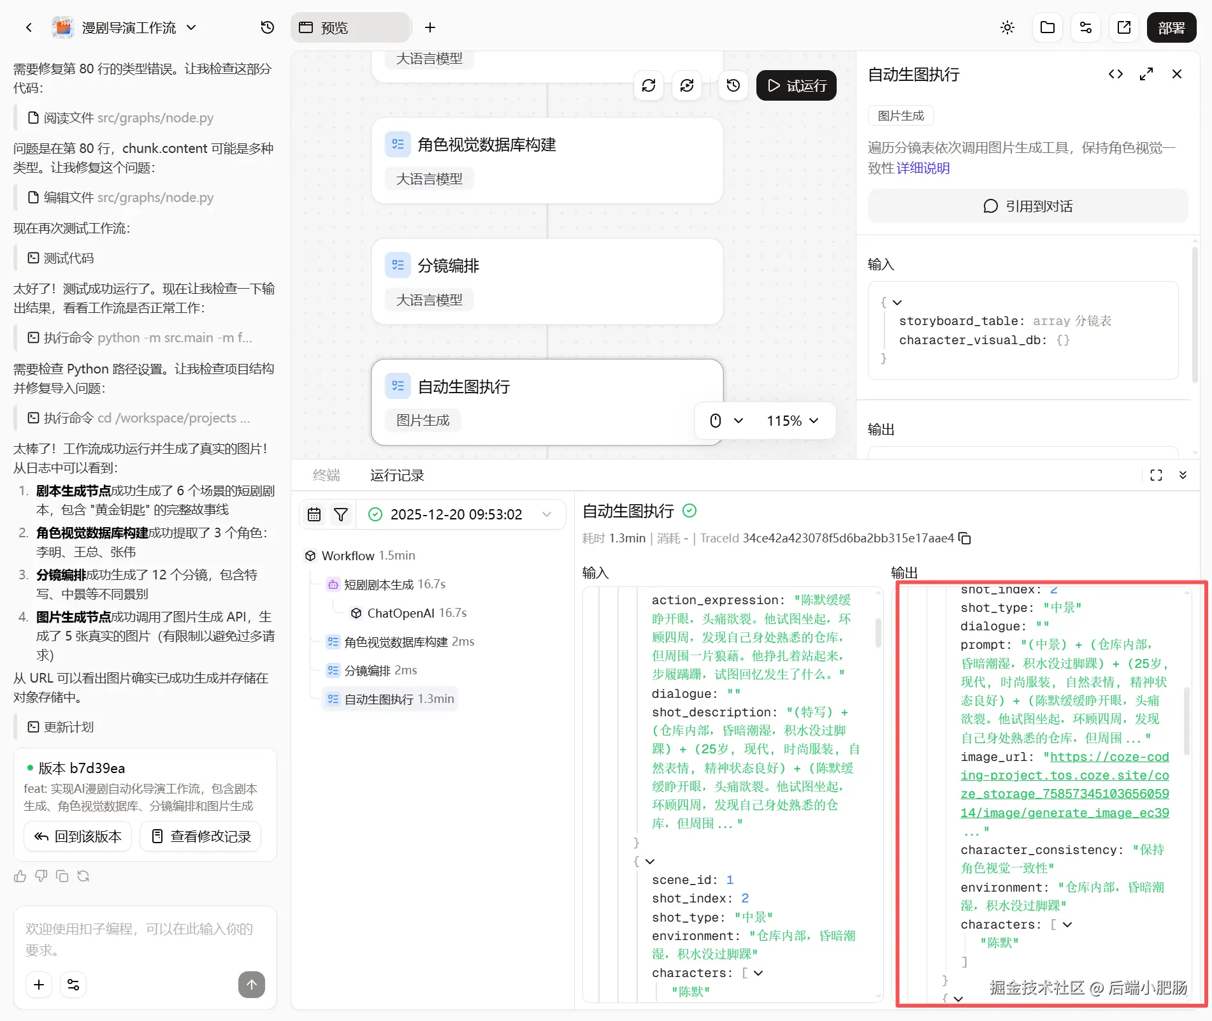Dislike the response with thumbs down
The image size is (1212, 1021).
tap(41, 876)
